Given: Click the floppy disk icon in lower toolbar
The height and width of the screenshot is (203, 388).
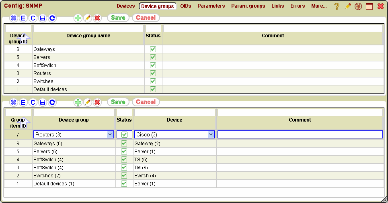Looking at the screenshot, I should (43, 102).
